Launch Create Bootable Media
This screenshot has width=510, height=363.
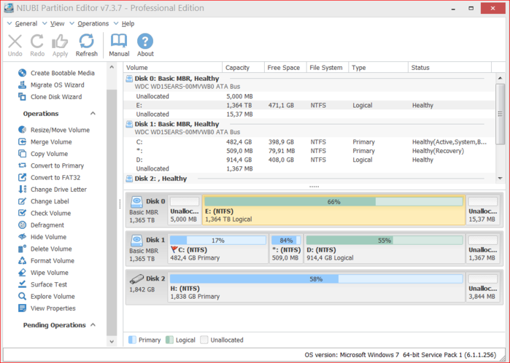(56, 73)
